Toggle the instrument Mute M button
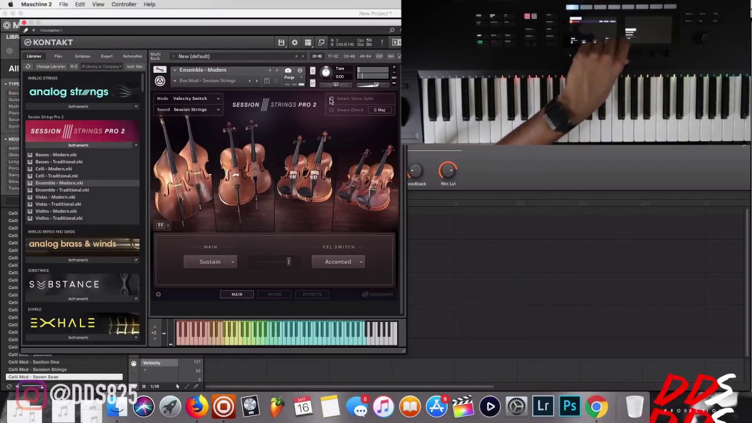752x423 pixels. (x=313, y=83)
